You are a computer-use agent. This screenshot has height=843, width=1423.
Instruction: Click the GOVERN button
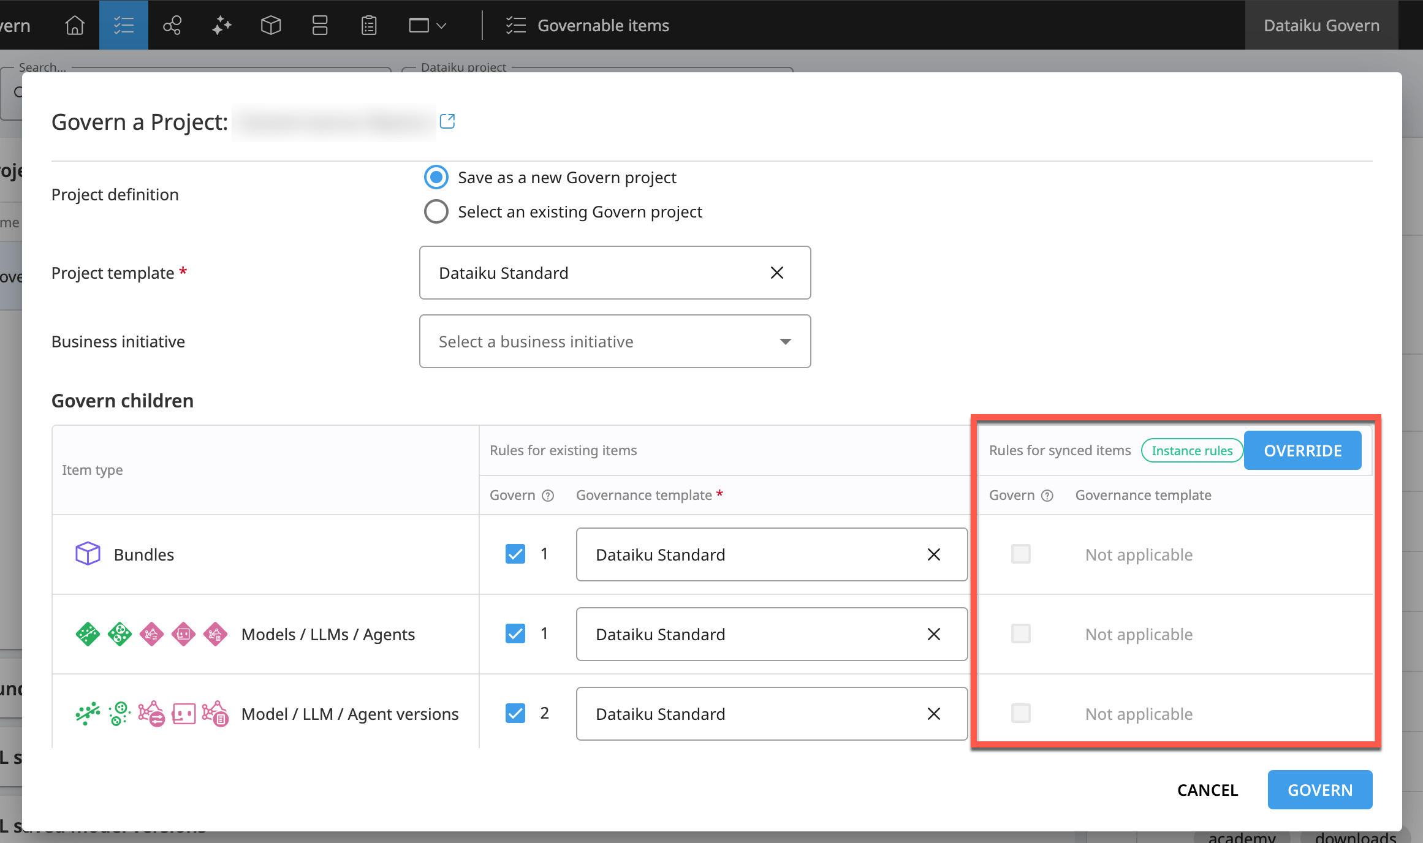(1320, 790)
